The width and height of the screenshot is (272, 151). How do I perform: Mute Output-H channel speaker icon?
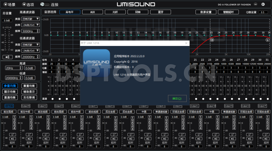(131, 139)
